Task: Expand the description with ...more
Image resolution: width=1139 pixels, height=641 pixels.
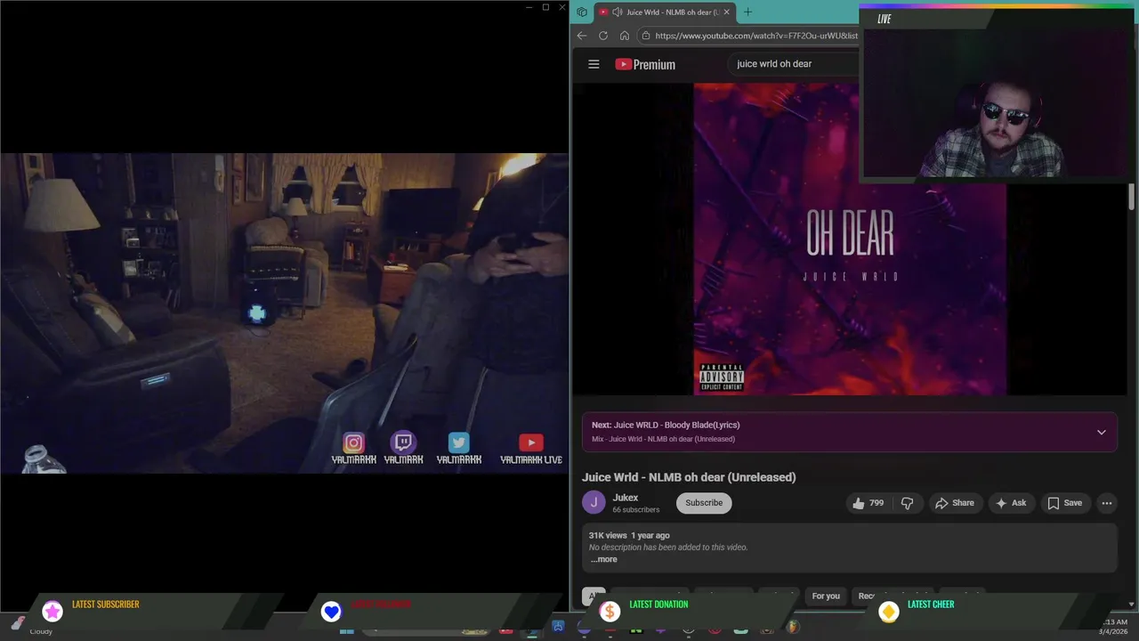Action: (x=603, y=559)
